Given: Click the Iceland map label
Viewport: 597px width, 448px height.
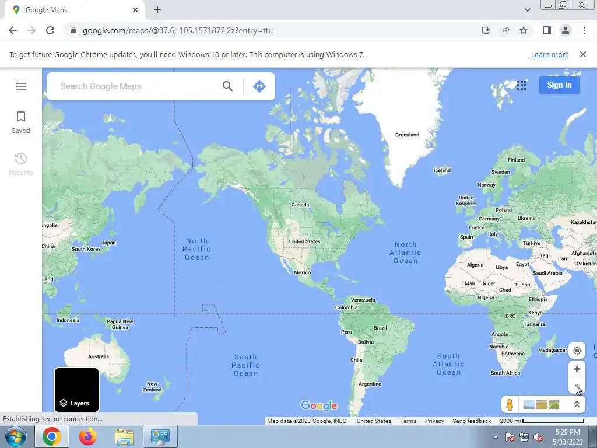Looking at the screenshot, I should 442,170.
